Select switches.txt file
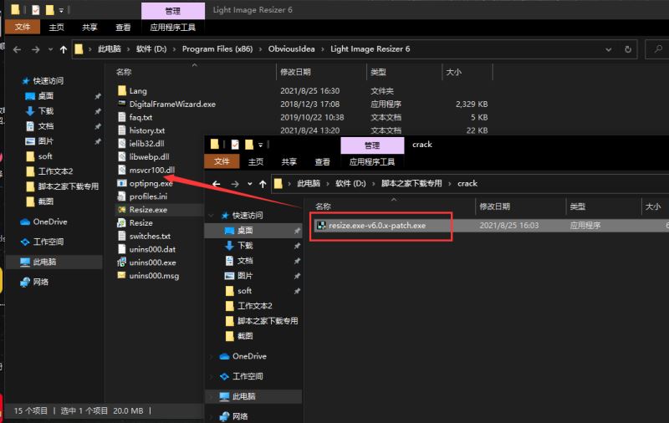The image size is (669, 423). pyautogui.click(x=144, y=237)
